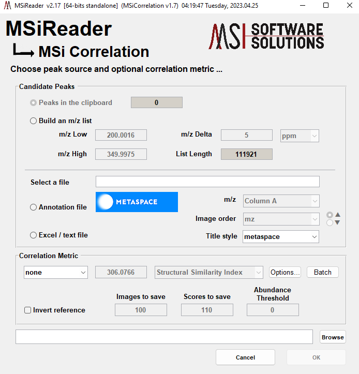Click the Batch button
Viewport: 359px width, 374px height.
tap(323, 272)
